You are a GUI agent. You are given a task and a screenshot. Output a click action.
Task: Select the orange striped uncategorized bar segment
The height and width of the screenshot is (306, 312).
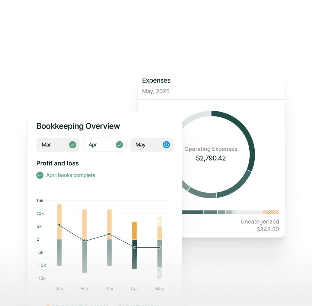[x=271, y=212]
